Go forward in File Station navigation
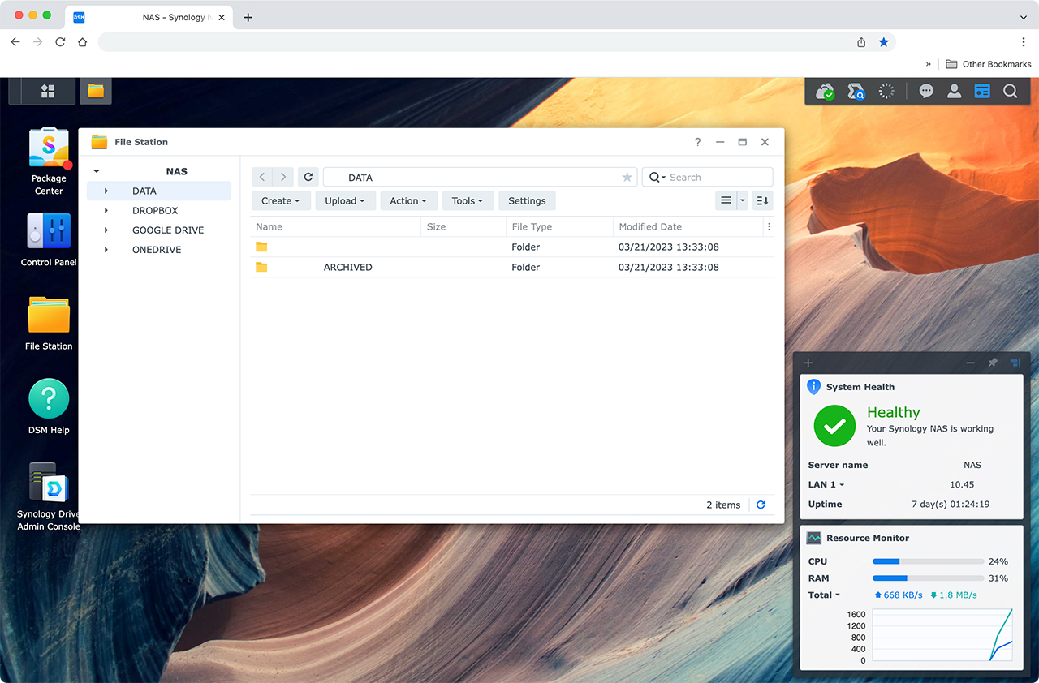 282,177
